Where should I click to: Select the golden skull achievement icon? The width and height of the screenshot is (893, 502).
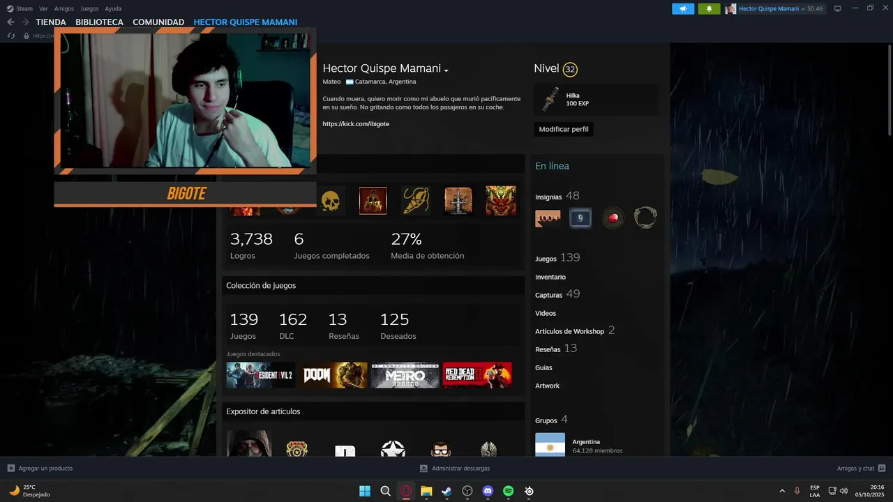tap(330, 201)
